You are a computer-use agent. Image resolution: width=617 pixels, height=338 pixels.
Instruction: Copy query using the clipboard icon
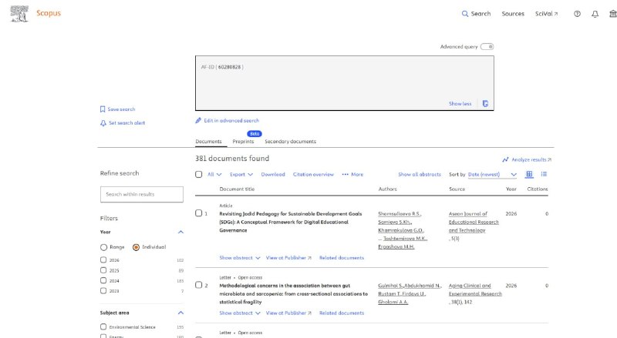(485, 104)
